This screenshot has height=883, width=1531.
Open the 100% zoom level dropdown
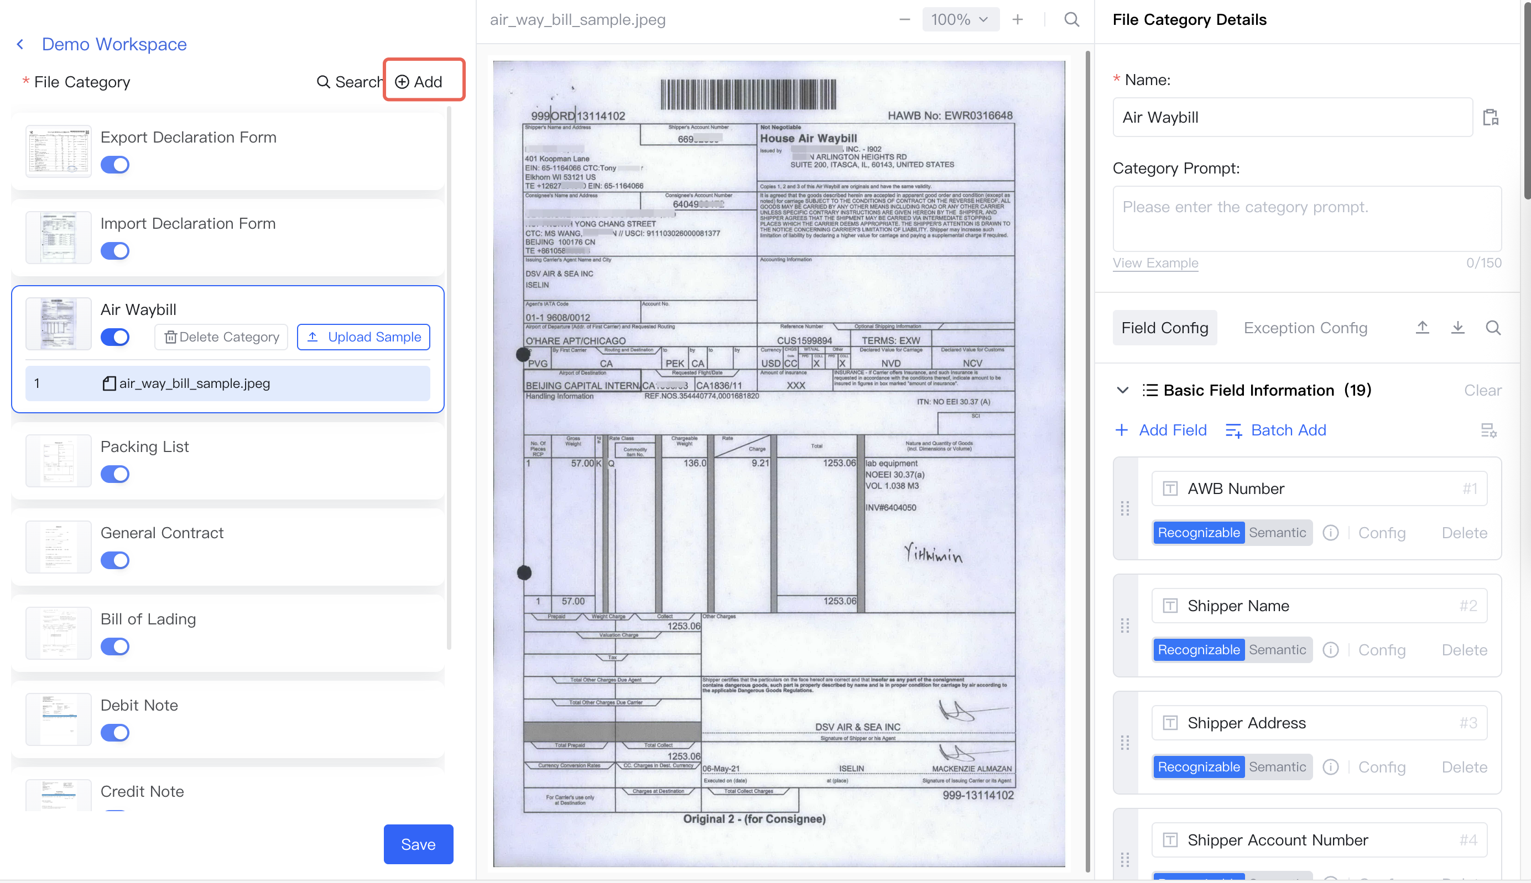960,19
